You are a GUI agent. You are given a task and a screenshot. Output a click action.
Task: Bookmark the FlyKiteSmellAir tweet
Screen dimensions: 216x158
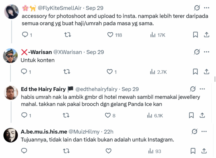(195, 35)
